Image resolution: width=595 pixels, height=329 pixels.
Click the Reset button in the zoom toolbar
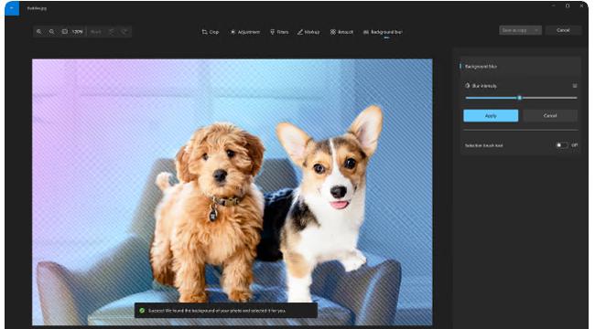point(96,32)
